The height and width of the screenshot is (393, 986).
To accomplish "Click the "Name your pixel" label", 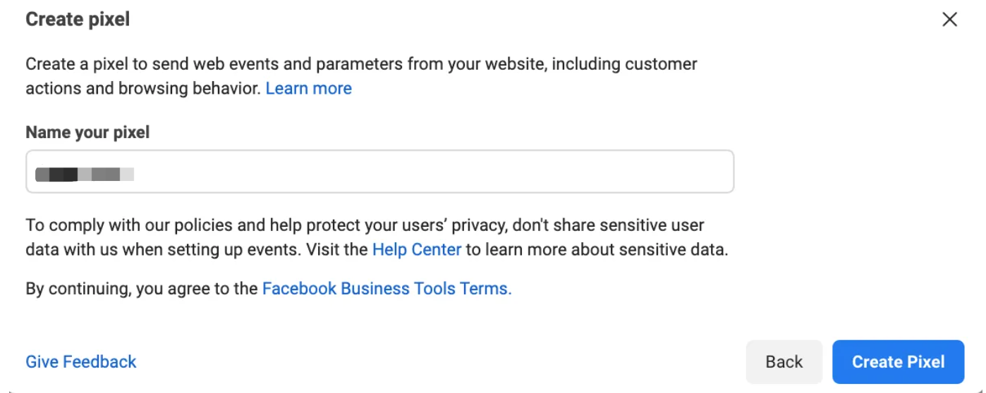I will (87, 132).
